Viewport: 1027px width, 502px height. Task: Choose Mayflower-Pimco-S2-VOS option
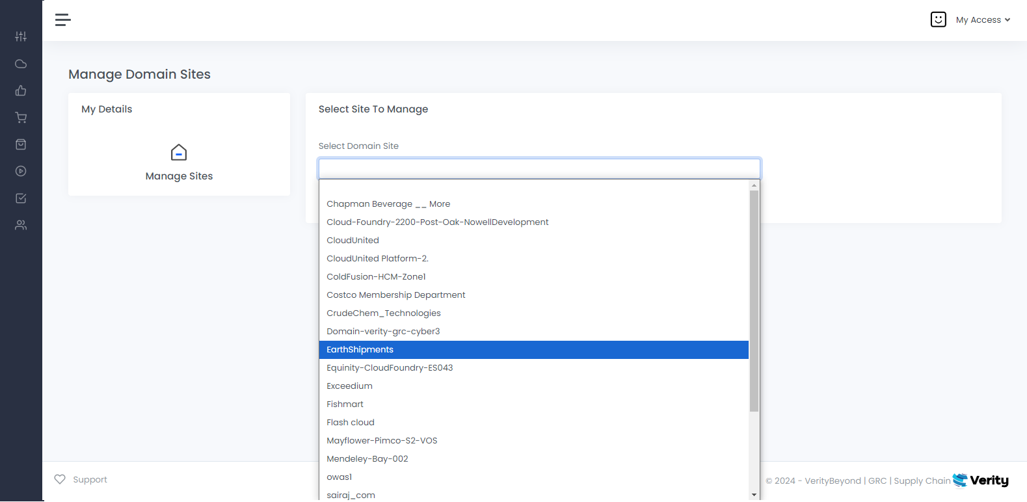pos(534,441)
